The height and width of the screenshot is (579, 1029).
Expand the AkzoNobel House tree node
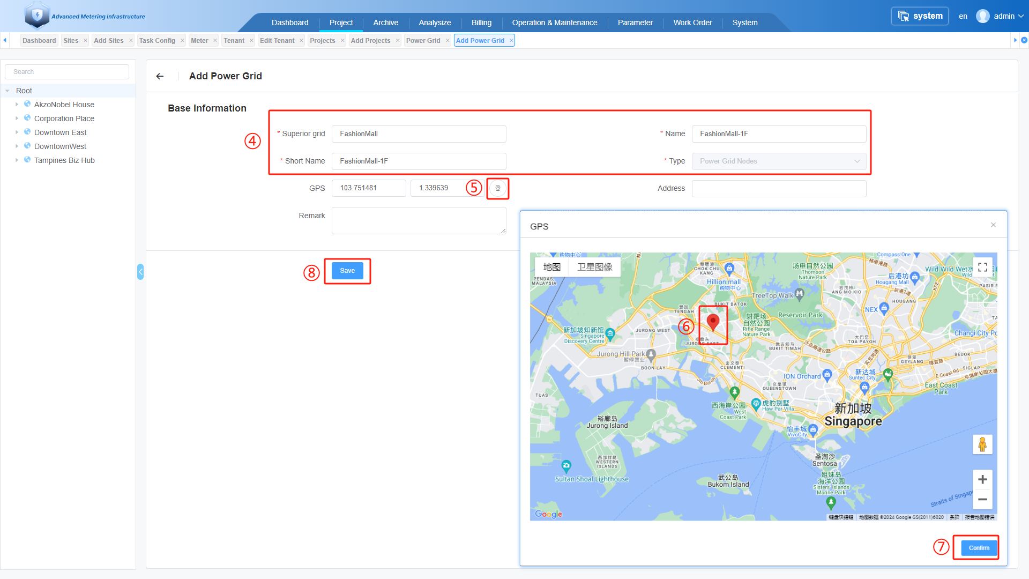point(17,105)
